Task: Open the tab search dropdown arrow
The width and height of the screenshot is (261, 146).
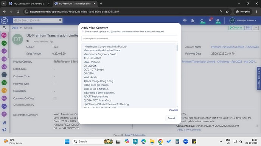Action: [x=4, y=3]
